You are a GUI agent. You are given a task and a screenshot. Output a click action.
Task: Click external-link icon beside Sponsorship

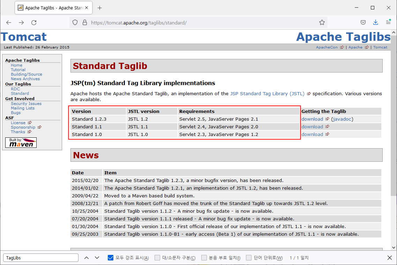pos(39,127)
